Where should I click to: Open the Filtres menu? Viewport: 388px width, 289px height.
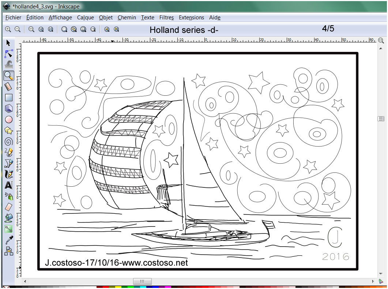tap(166, 18)
